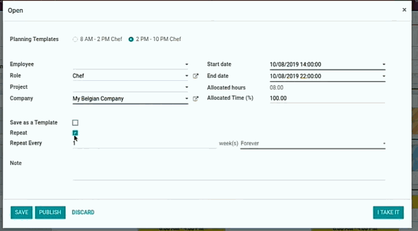Screen dimensions: 418x231
Task: Expand the Employee dropdown
Action: pyautogui.click(x=186, y=65)
